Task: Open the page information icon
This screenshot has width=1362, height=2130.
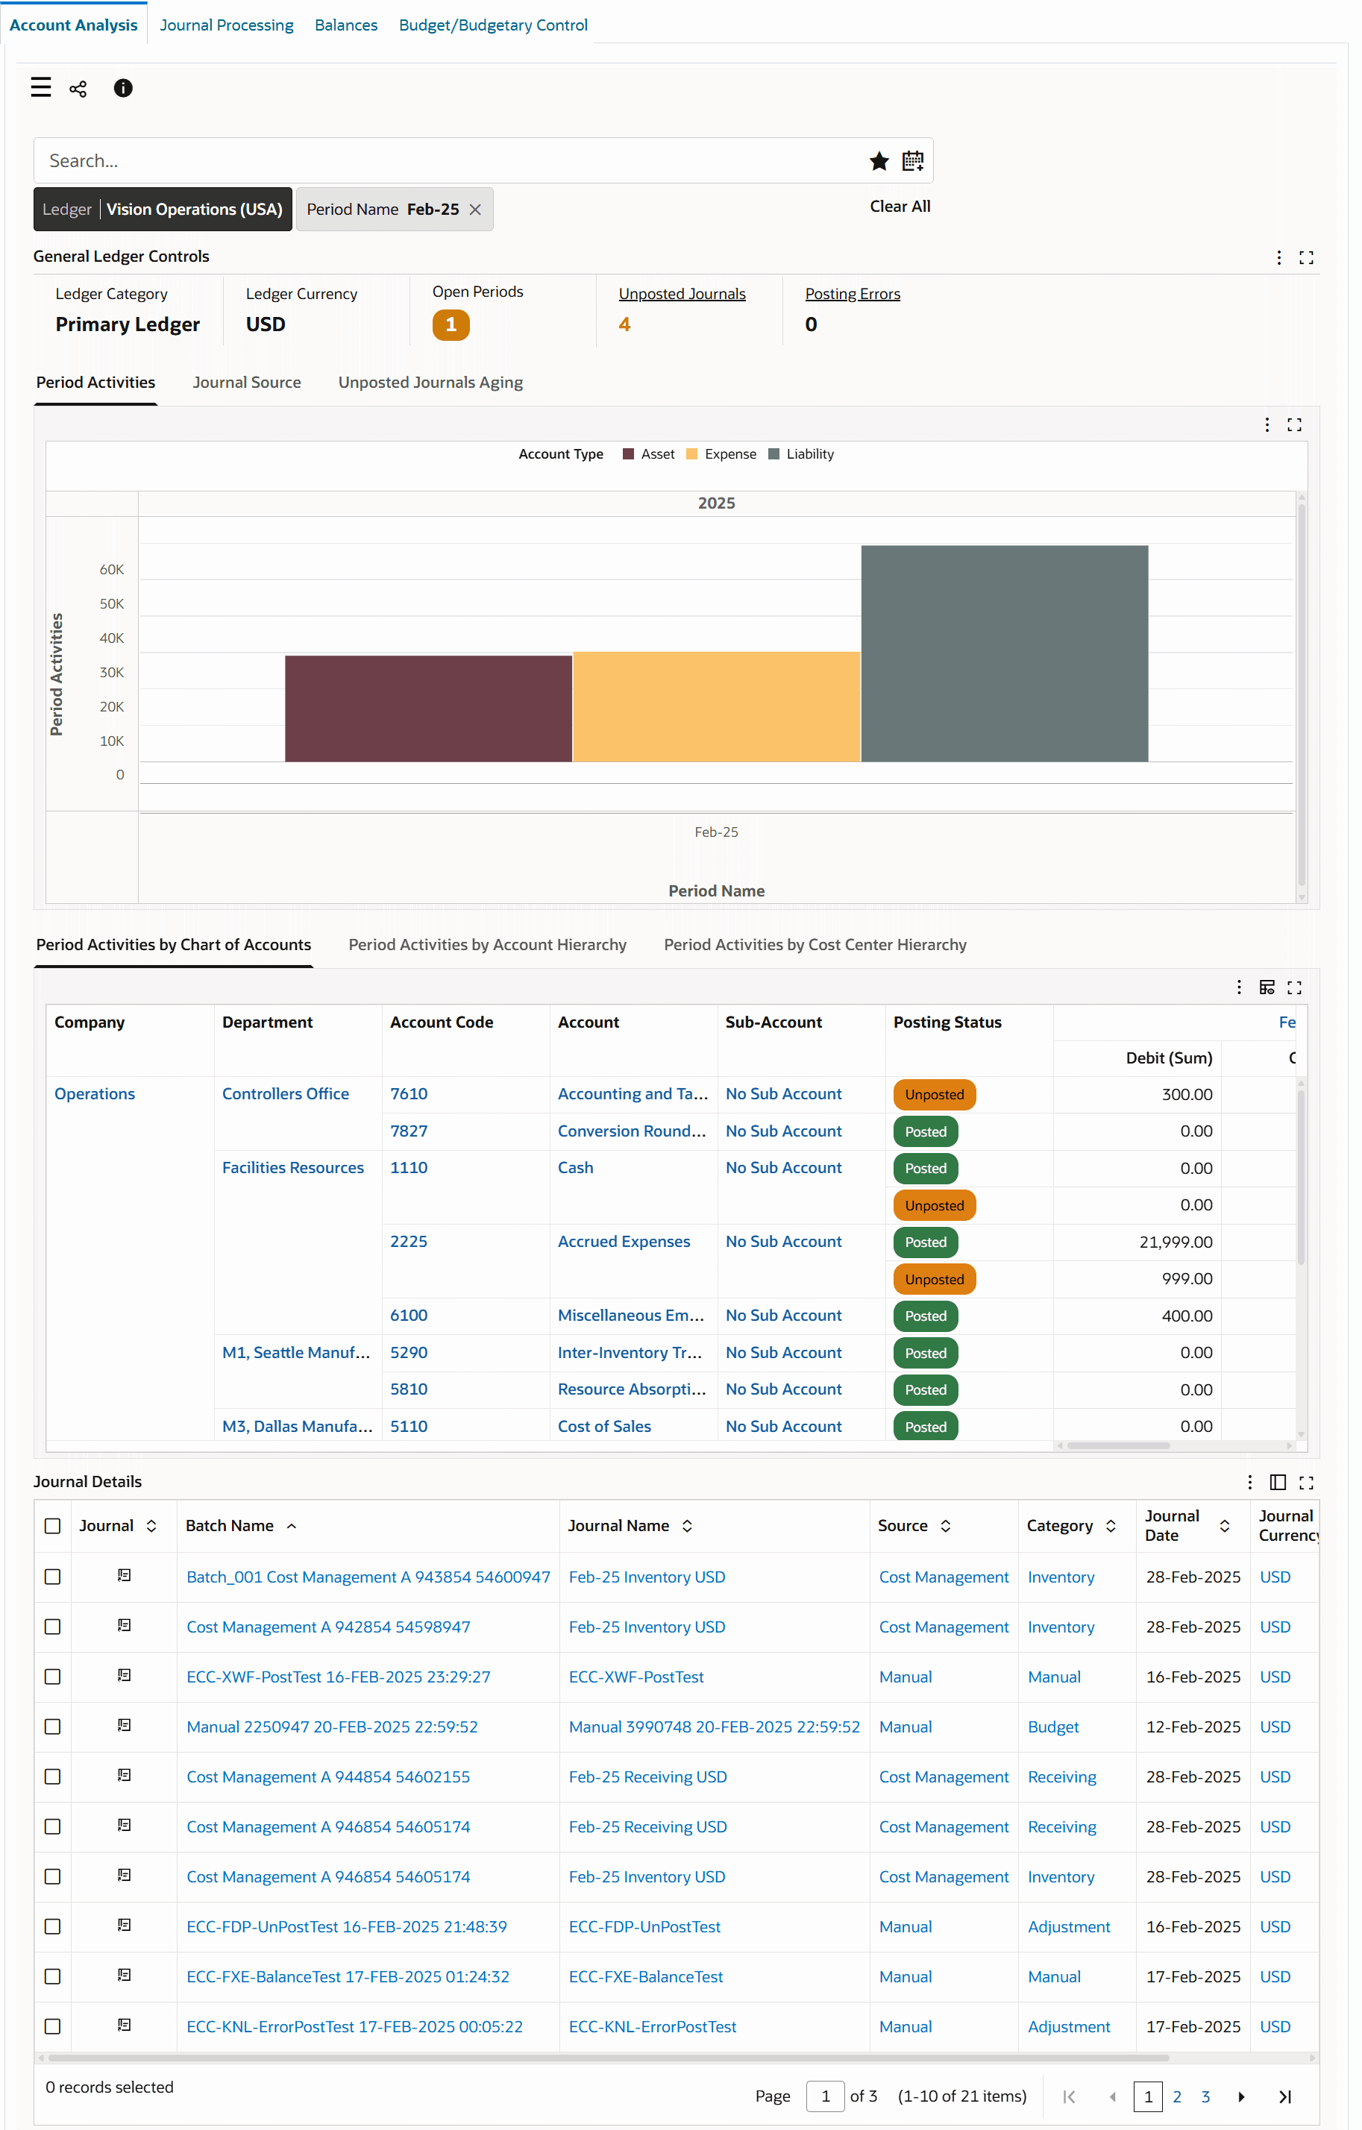Action: pyautogui.click(x=123, y=87)
